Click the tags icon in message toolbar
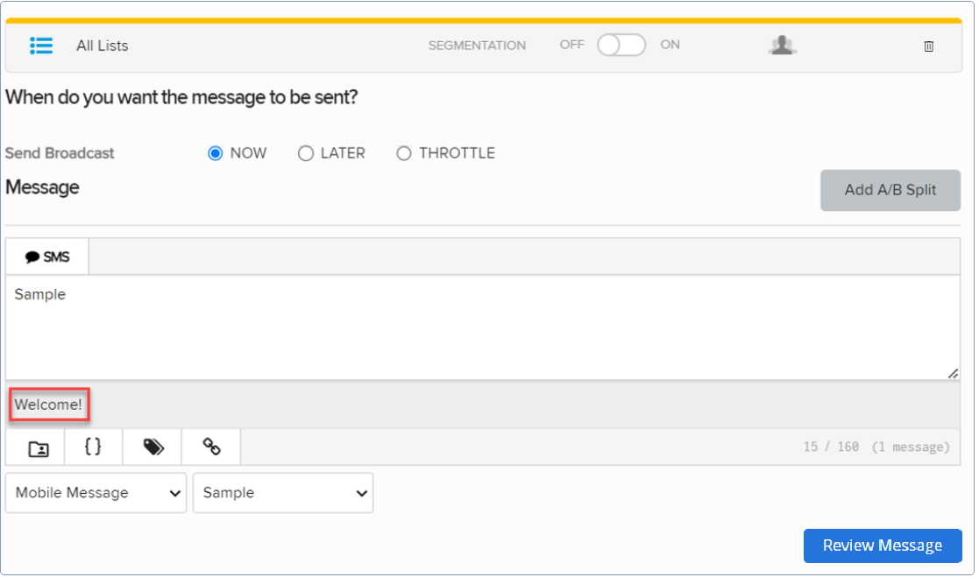Screen dimensions: 979x577 point(153,447)
